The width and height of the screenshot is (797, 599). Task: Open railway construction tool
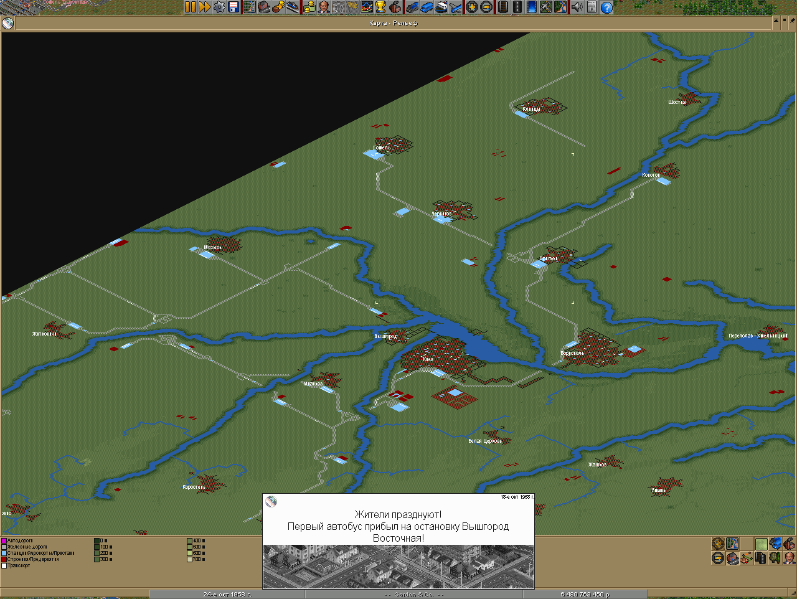click(x=502, y=7)
